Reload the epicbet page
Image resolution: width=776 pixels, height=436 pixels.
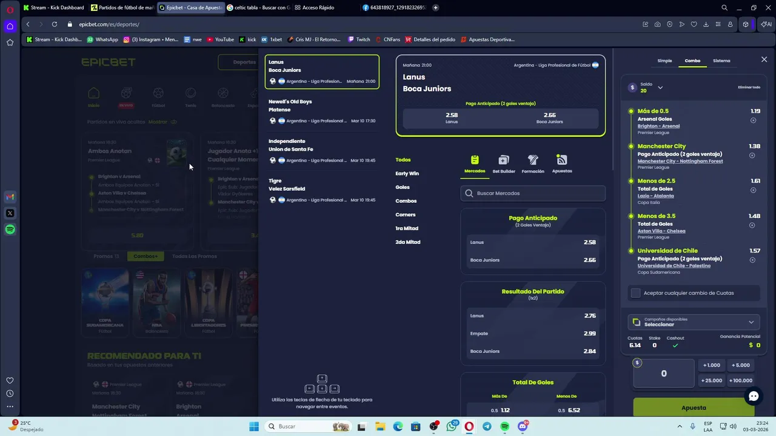point(55,24)
